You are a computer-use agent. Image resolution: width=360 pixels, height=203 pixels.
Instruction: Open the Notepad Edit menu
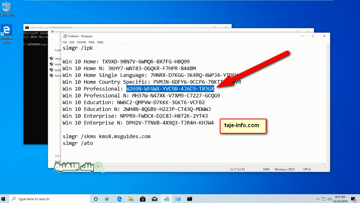click(x=72, y=42)
